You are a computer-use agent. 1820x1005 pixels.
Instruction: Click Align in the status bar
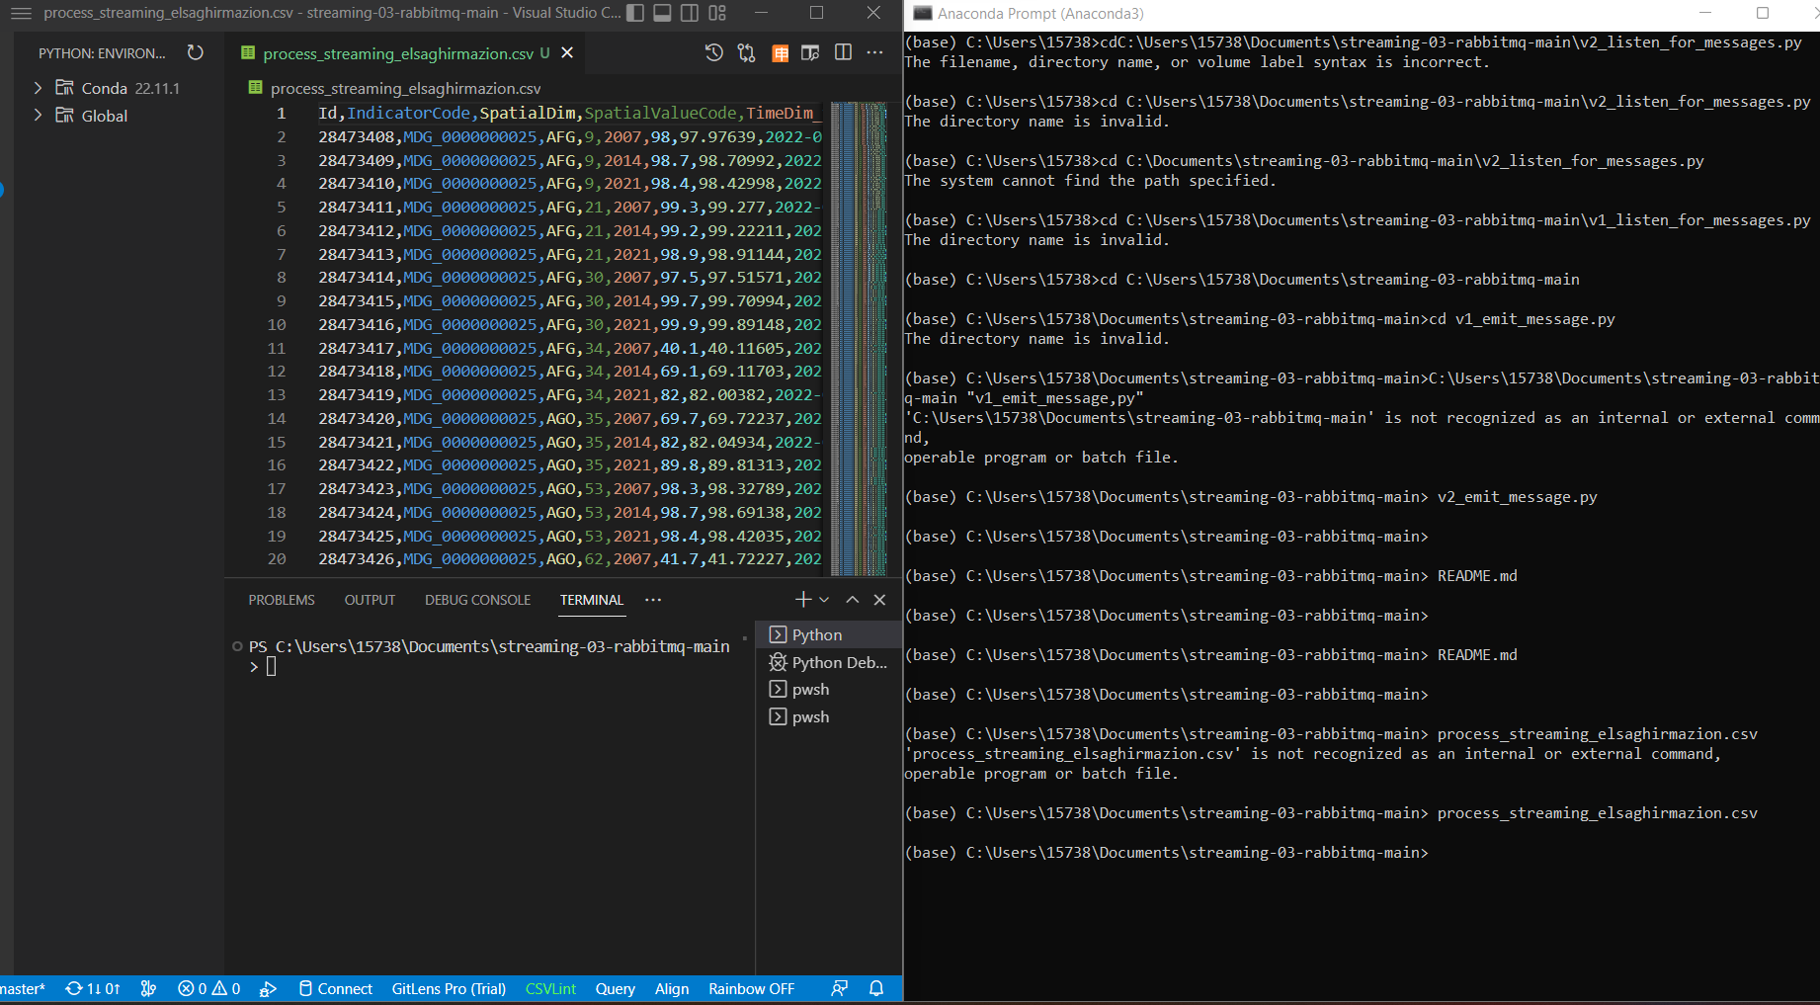(672, 988)
